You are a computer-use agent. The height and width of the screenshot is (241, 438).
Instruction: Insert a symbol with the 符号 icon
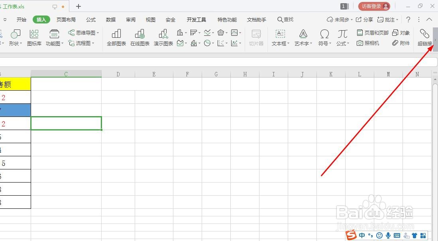324,37
